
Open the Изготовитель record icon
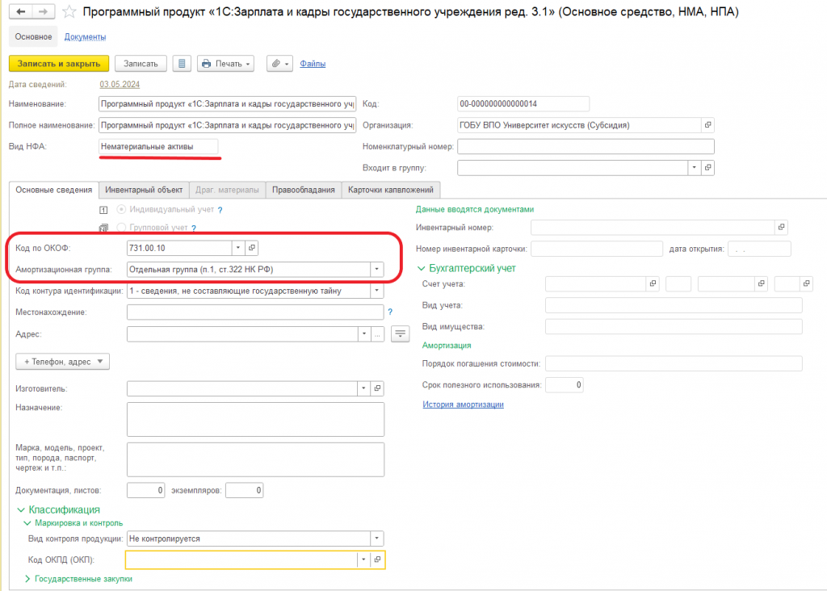pos(377,388)
